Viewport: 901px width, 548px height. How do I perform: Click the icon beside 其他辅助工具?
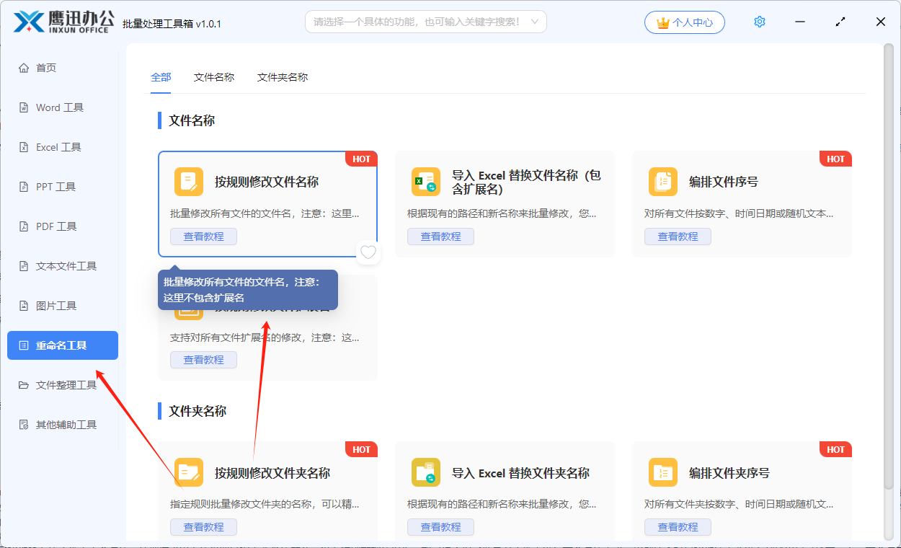(24, 425)
